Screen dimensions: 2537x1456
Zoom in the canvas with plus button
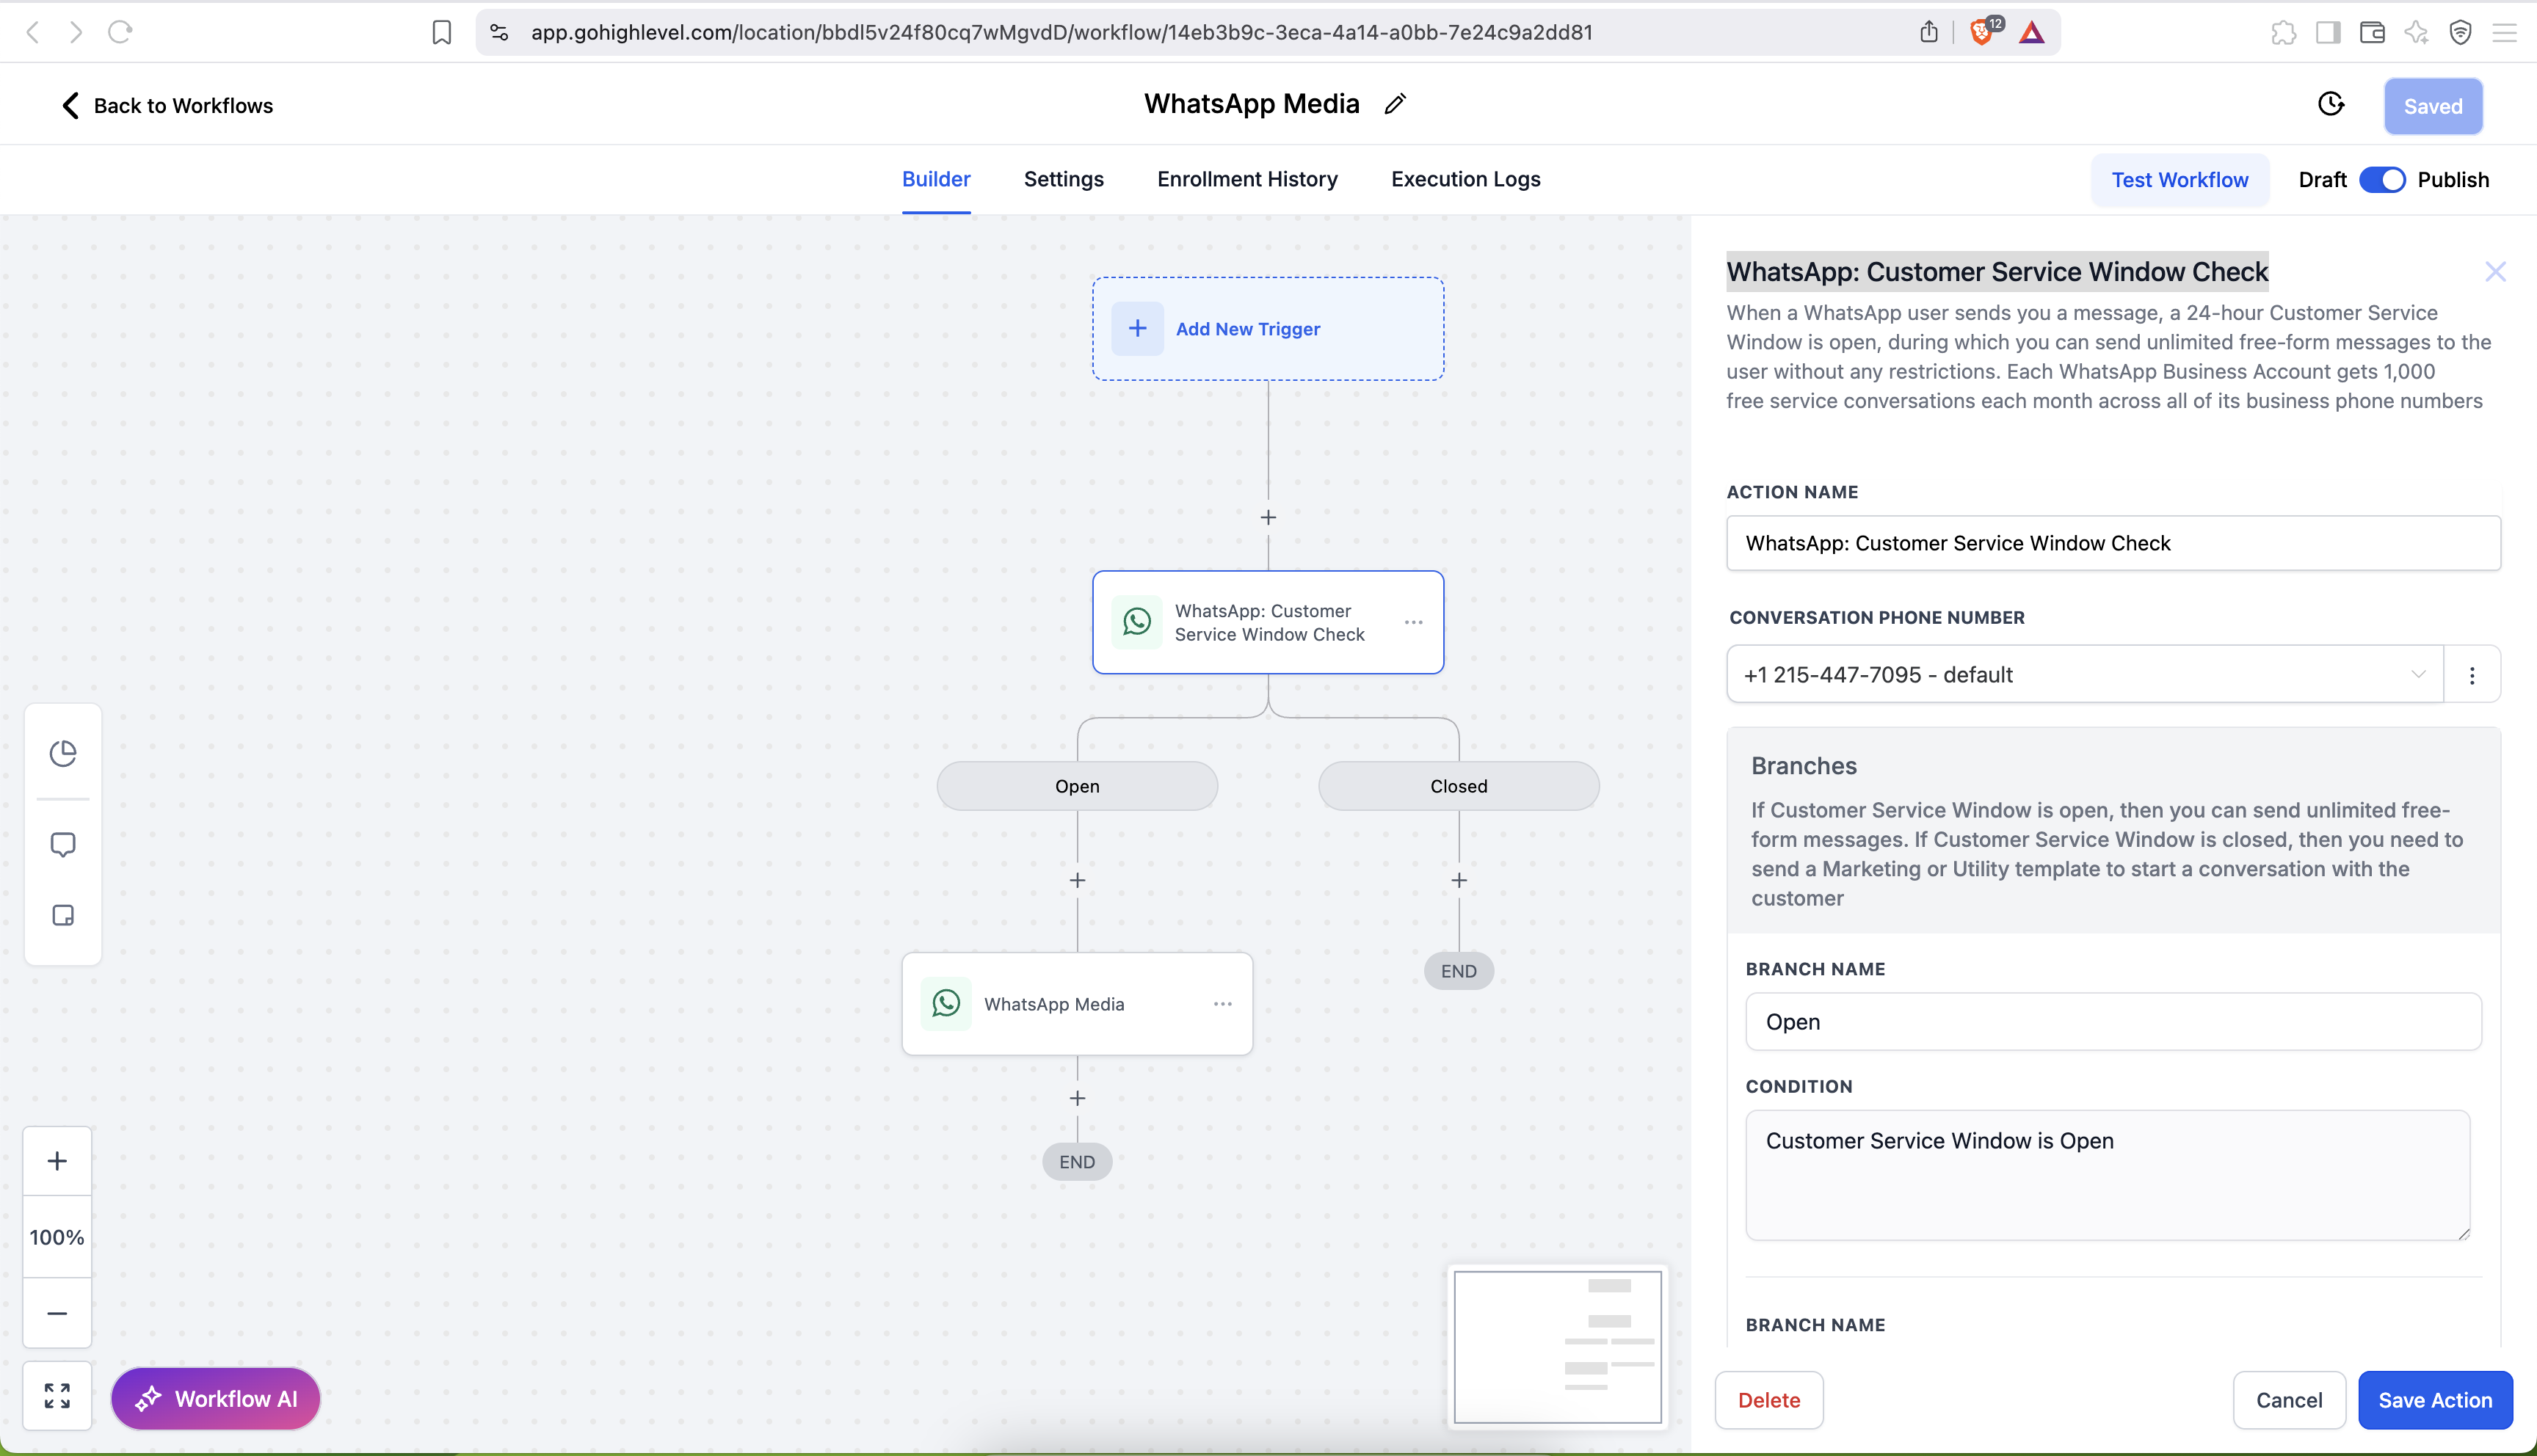coord(57,1161)
